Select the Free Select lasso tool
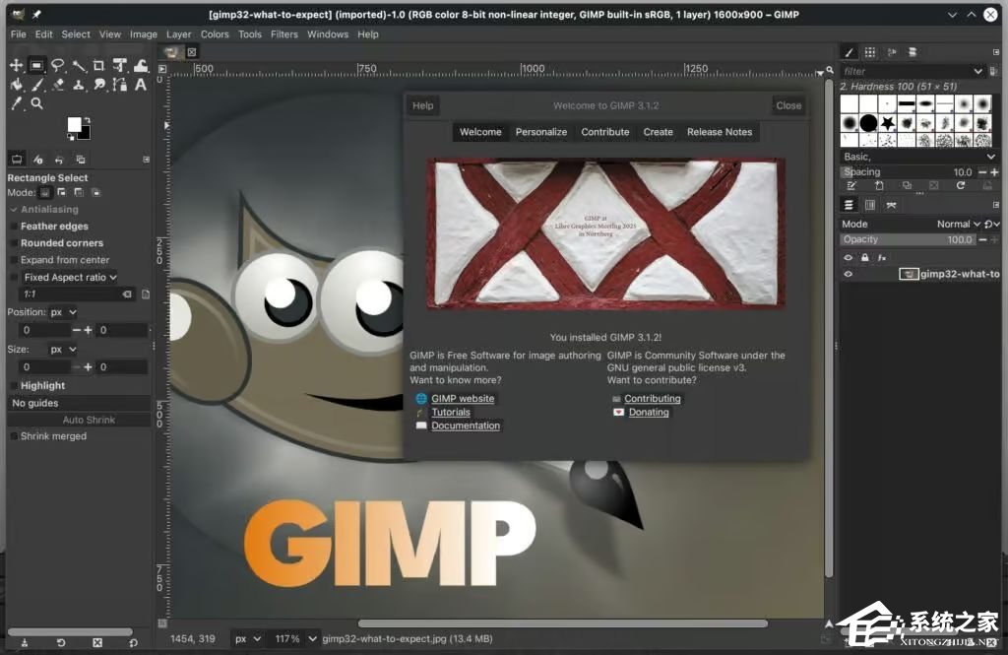The width and height of the screenshot is (1008, 655). click(x=57, y=65)
